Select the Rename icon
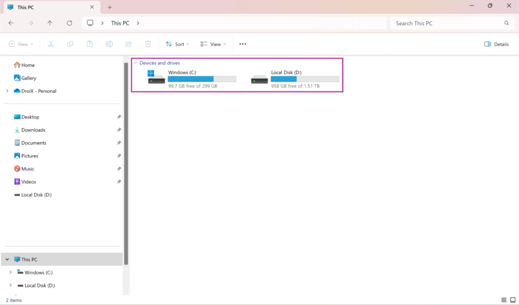This screenshot has height=305, width=519. click(109, 44)
